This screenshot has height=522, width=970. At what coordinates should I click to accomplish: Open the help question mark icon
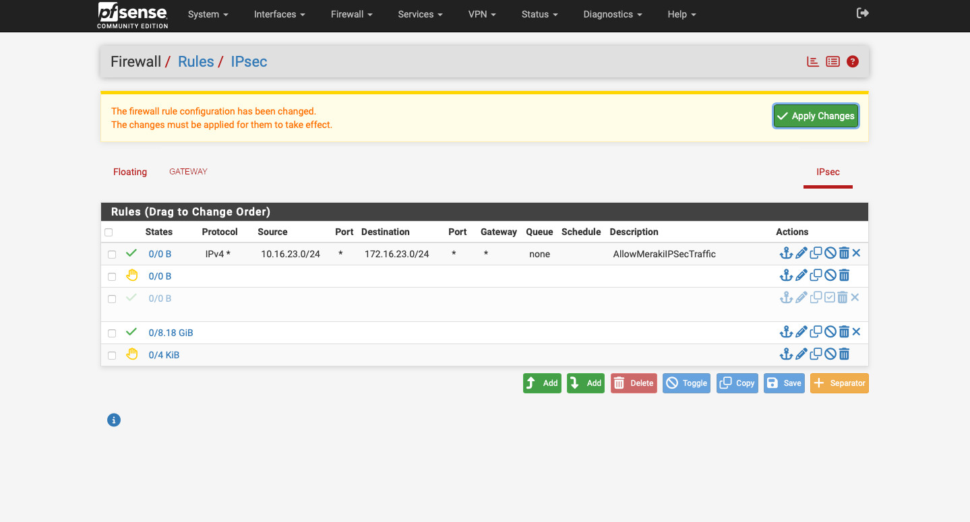853,62
